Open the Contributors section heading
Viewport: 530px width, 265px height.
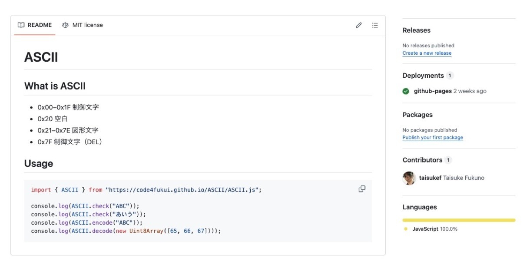tap(422, 160)
